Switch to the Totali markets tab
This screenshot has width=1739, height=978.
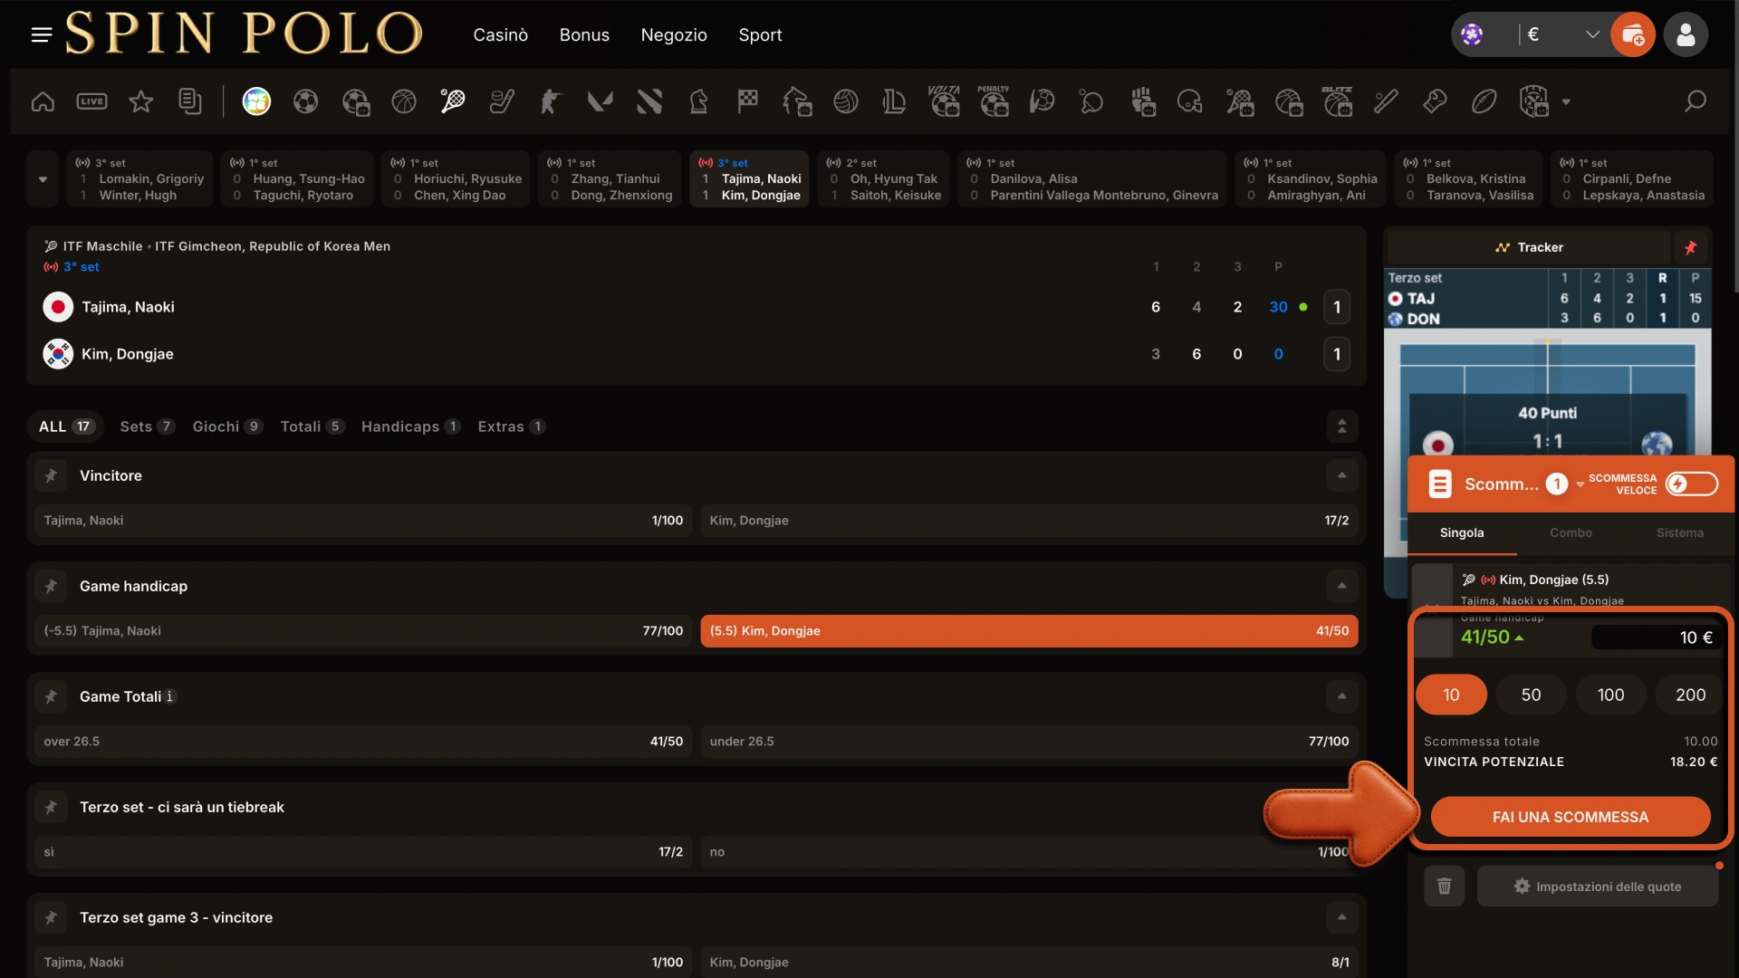pos(312,427)
